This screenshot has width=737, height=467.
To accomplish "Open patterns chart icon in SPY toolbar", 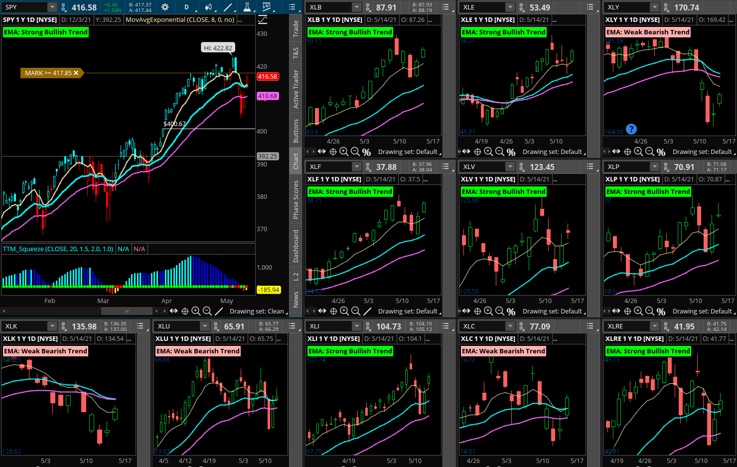I will click(267, 7).
